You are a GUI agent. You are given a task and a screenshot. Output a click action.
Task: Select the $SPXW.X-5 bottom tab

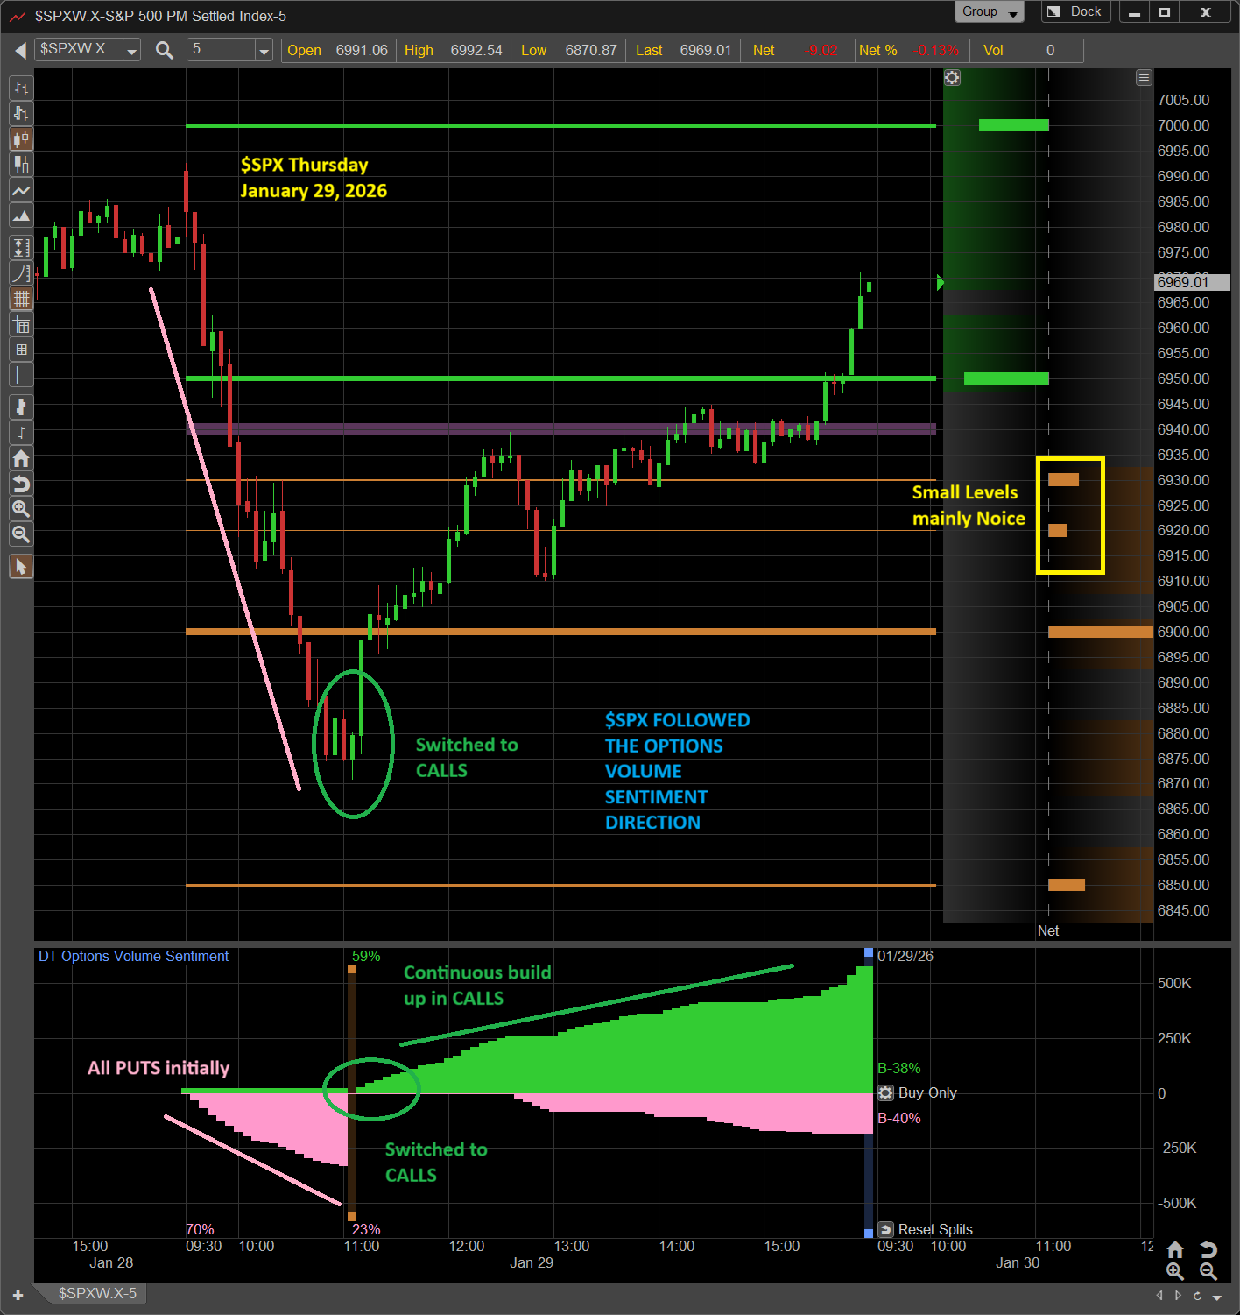click(x=97, y=1293)
